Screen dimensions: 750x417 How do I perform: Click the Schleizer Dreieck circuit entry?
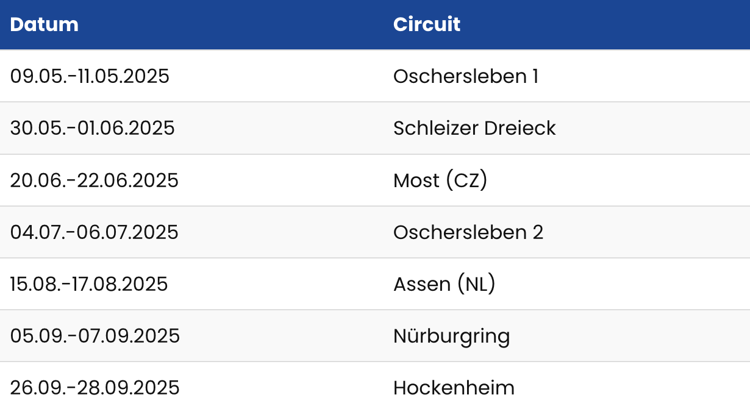click(474, 128)
